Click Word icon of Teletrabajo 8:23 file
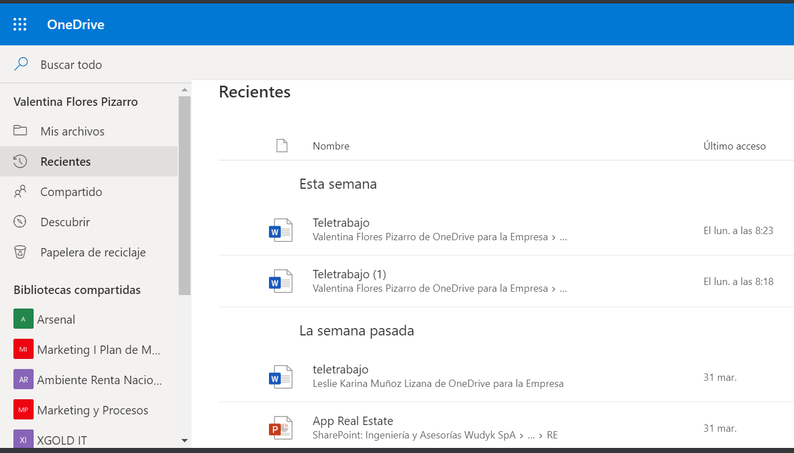The height and width of the screenshot is (453, 794). pyautogui.click(x=281, y=230)
